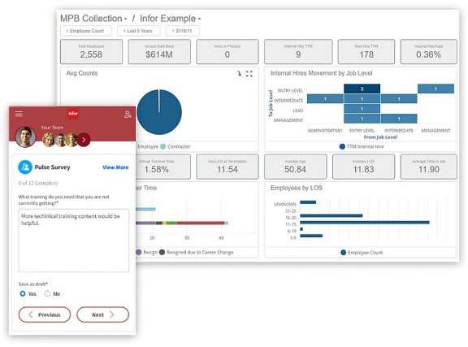Tap the Pulse Survey round blue icon

click(x=25, y=167)
